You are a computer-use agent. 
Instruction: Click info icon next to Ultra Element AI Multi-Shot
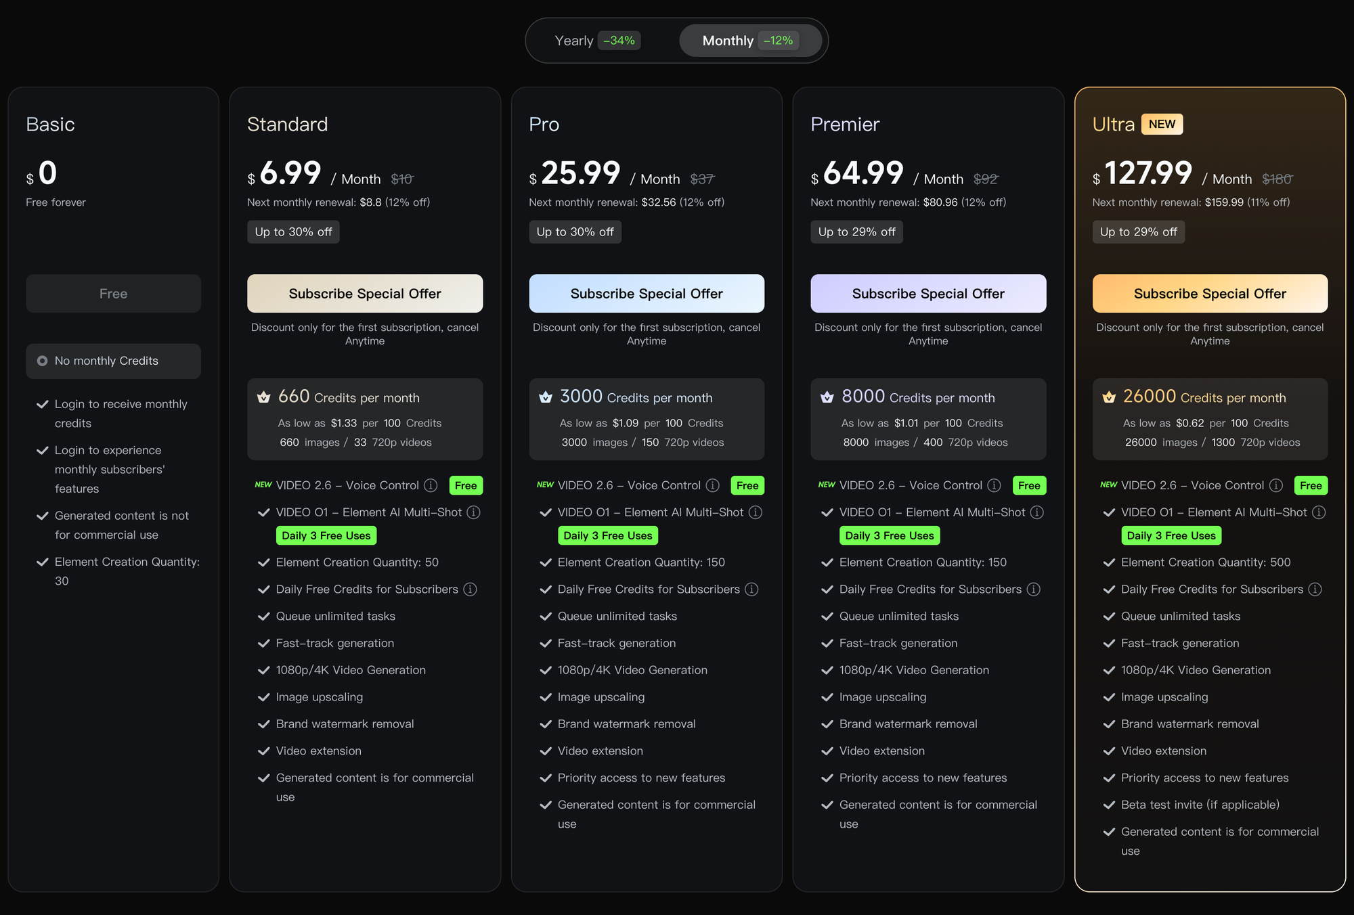1319,512
